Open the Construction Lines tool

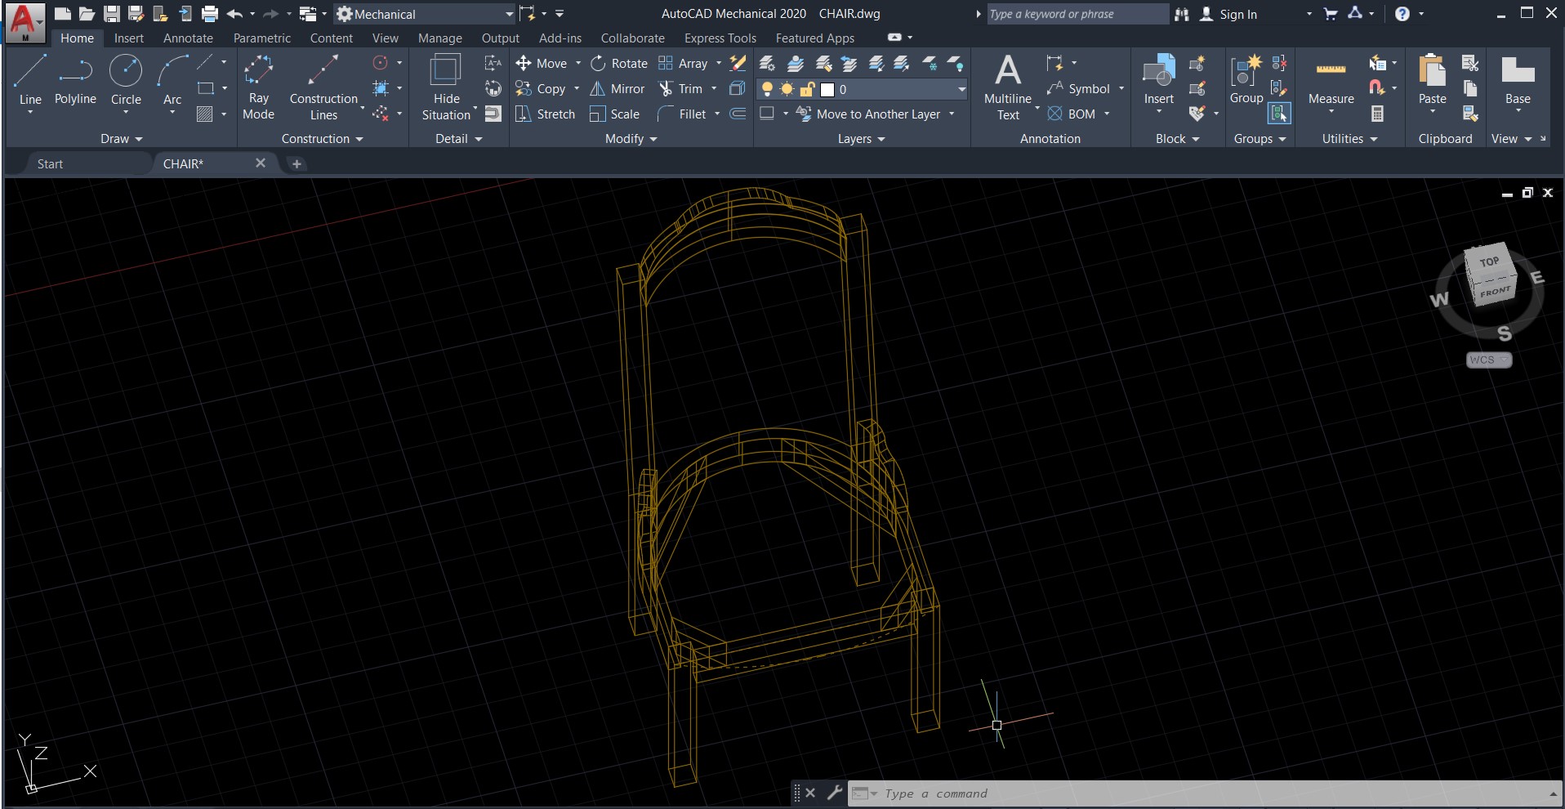click(323, 87)
